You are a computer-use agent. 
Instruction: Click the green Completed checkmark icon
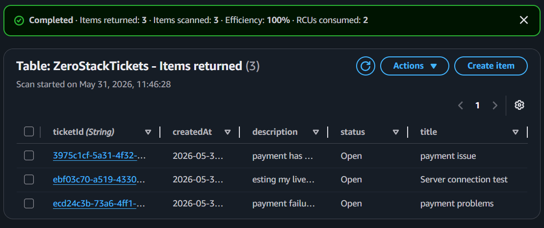(x=19, y=21)
